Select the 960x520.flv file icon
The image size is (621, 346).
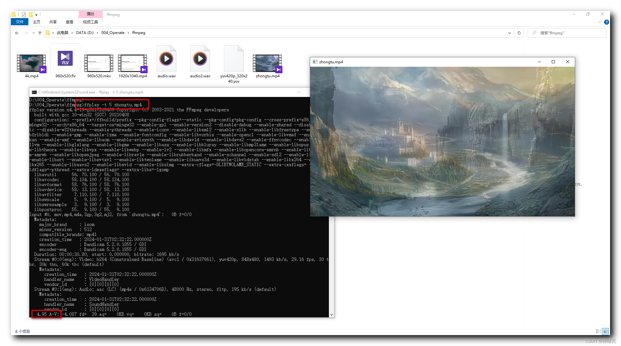click(65, 59)
